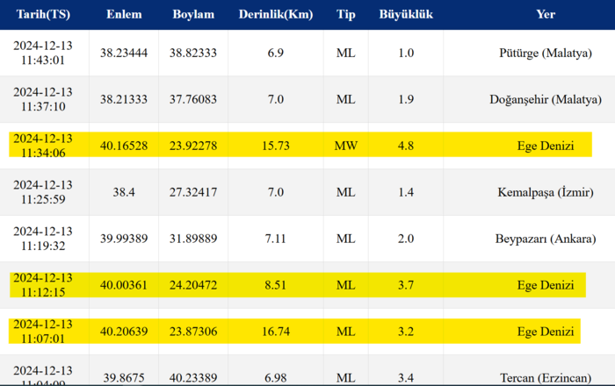Click the Derinlik(Km) column header
This screenshot has width=615, height=386.
pos(275,15)
